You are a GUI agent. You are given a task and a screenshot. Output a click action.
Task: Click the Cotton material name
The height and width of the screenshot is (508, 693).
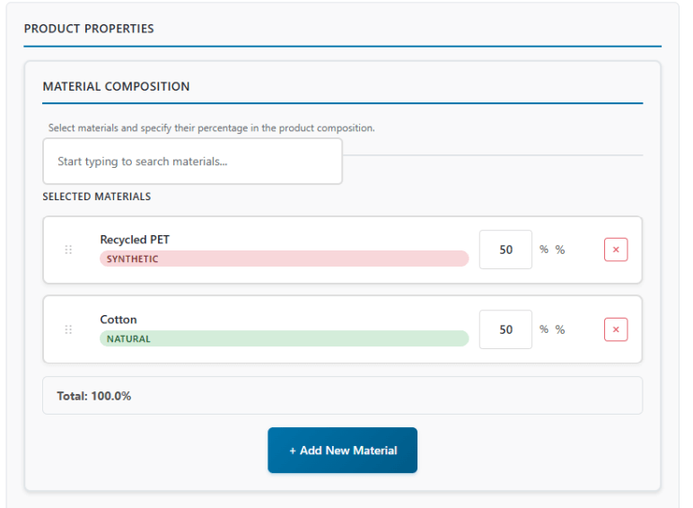pyautogui.click(x=118, y=320)
